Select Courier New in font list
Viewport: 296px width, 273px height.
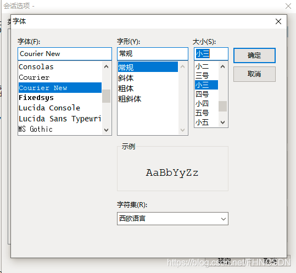(x=60, y=87)
